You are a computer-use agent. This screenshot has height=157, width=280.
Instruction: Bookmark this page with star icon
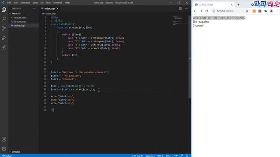247,11
